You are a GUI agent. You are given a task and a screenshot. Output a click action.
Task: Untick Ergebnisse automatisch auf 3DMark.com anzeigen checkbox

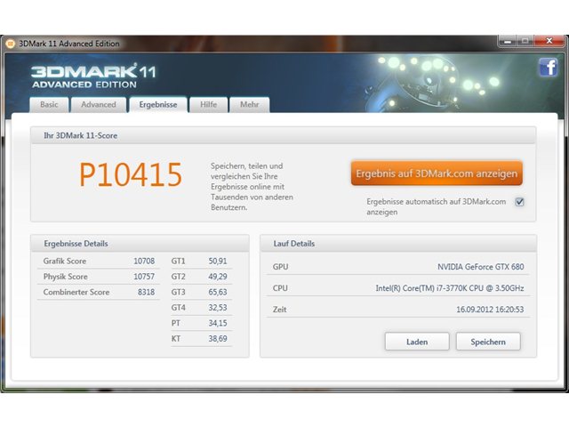pos(519,202)
